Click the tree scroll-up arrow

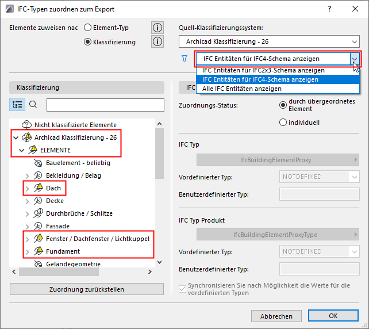pyautogui.click(x=159, y=124)
